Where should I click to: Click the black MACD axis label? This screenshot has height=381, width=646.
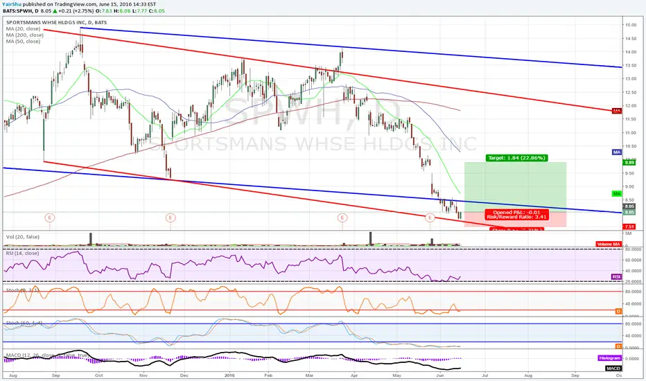(x=613, y=369)
